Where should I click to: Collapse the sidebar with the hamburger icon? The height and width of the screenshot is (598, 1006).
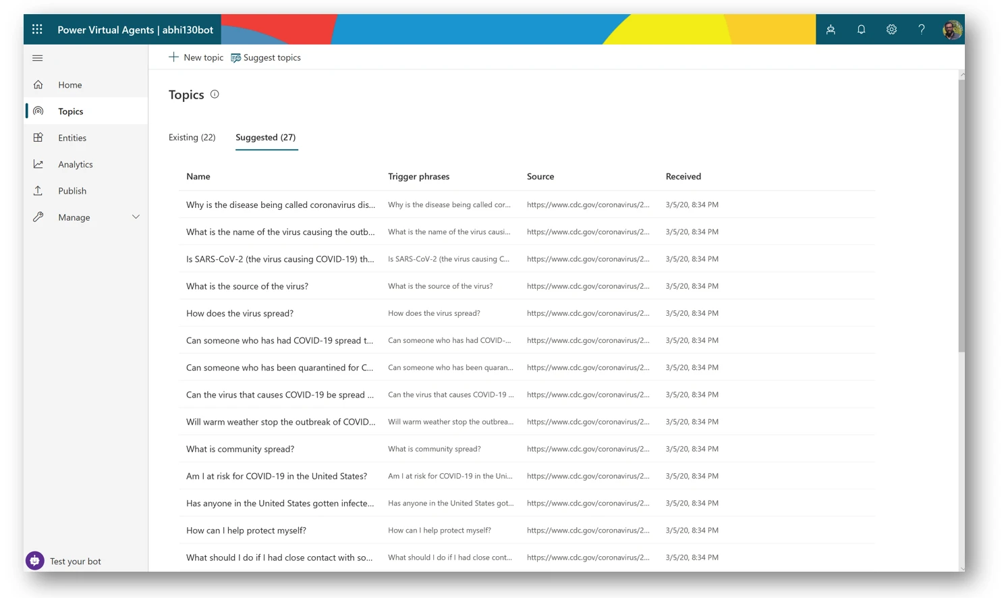click(x=37, y=58)
